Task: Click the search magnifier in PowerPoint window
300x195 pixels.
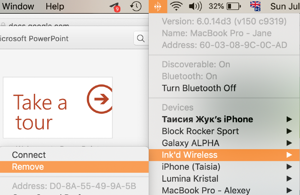Action: [x=141, y=38]
